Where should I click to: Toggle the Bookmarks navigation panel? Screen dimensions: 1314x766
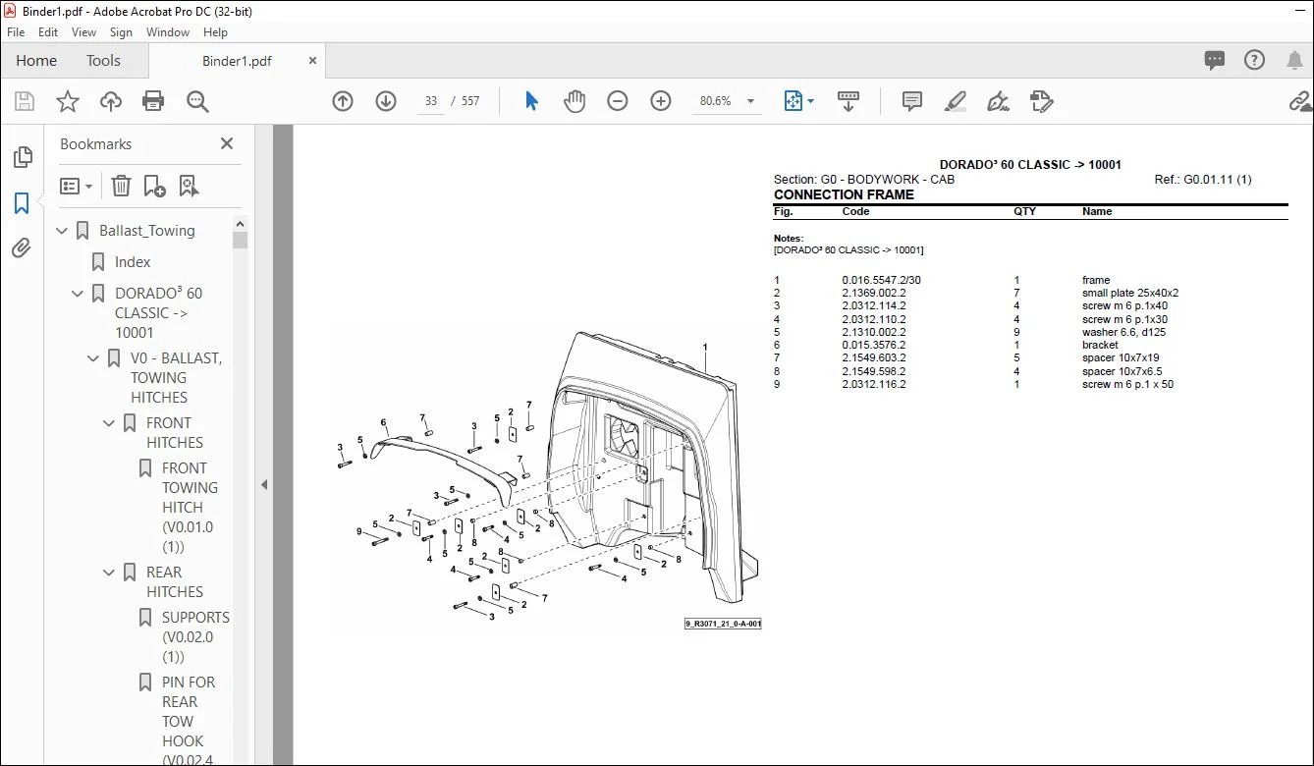pyautogui.click(x=22, y=203)
